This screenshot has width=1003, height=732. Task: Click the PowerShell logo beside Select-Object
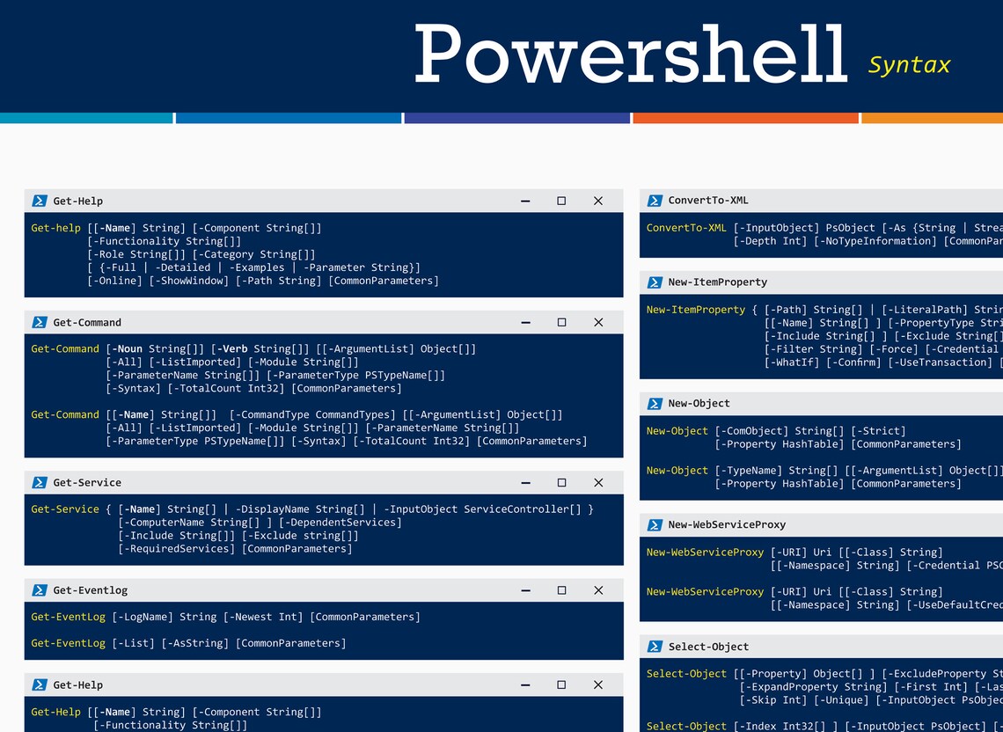click(655, 646)
